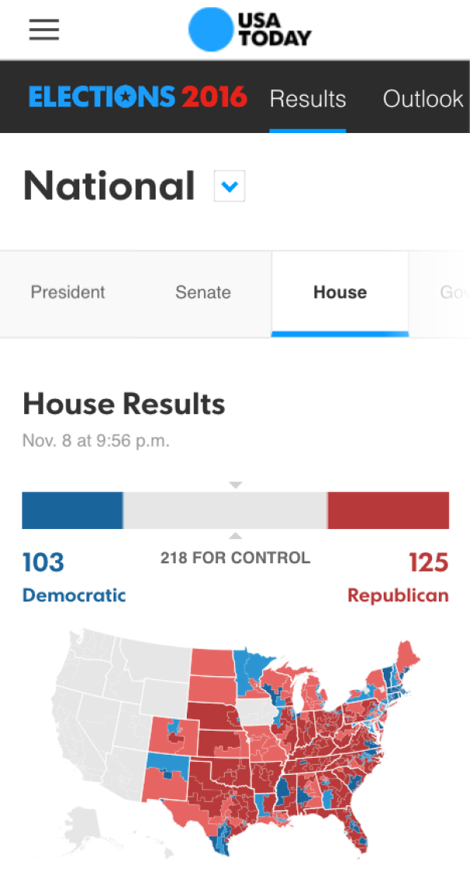
Task: Click the Republican party label
Action: click(x=398, y=596)
